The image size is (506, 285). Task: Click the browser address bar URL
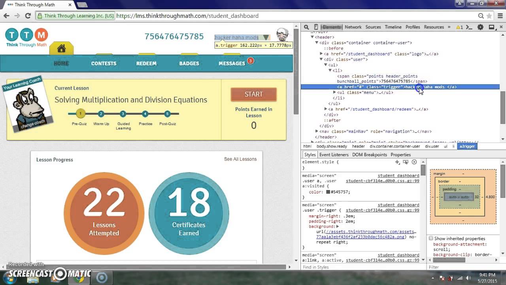coord(187,16)
